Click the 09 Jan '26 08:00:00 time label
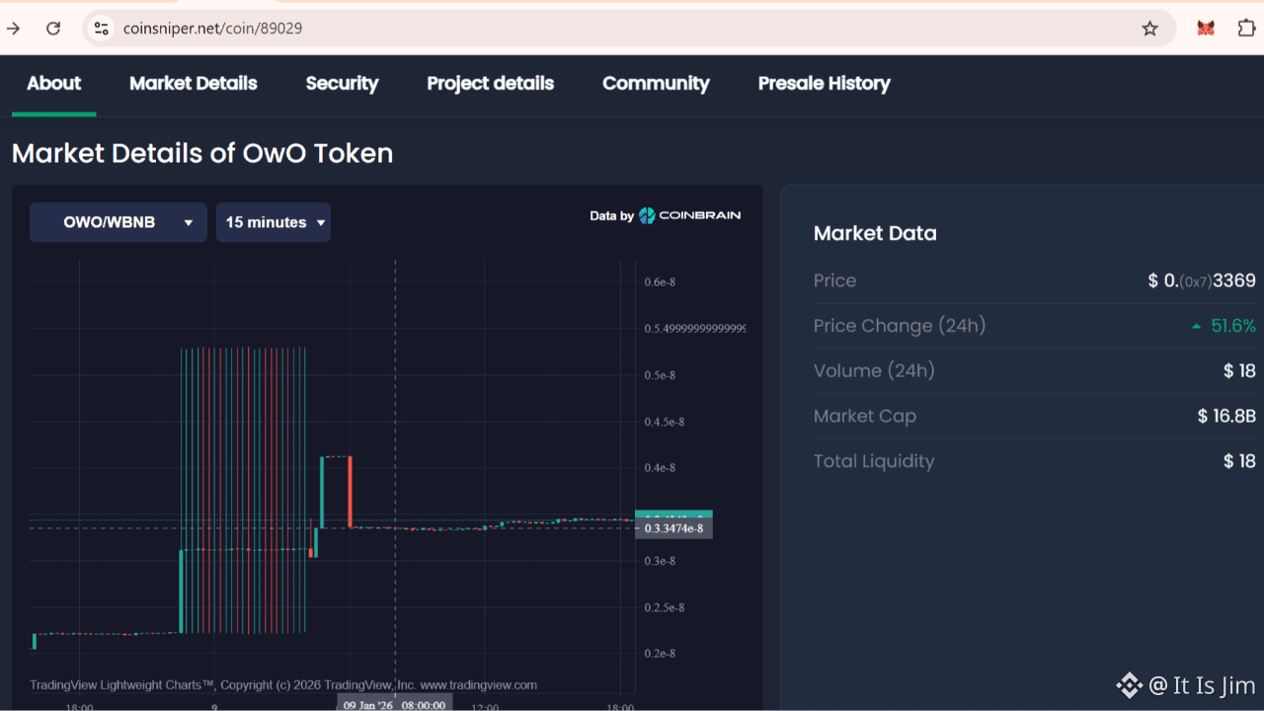This screenshot has width=1264, height=711. tap(395, 704)
